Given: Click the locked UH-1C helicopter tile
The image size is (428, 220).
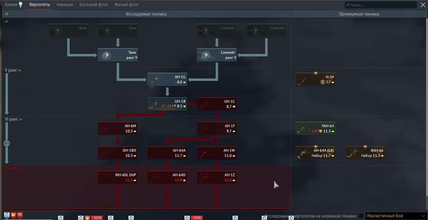Looking at the screenshot, I should tap(216, 103).
